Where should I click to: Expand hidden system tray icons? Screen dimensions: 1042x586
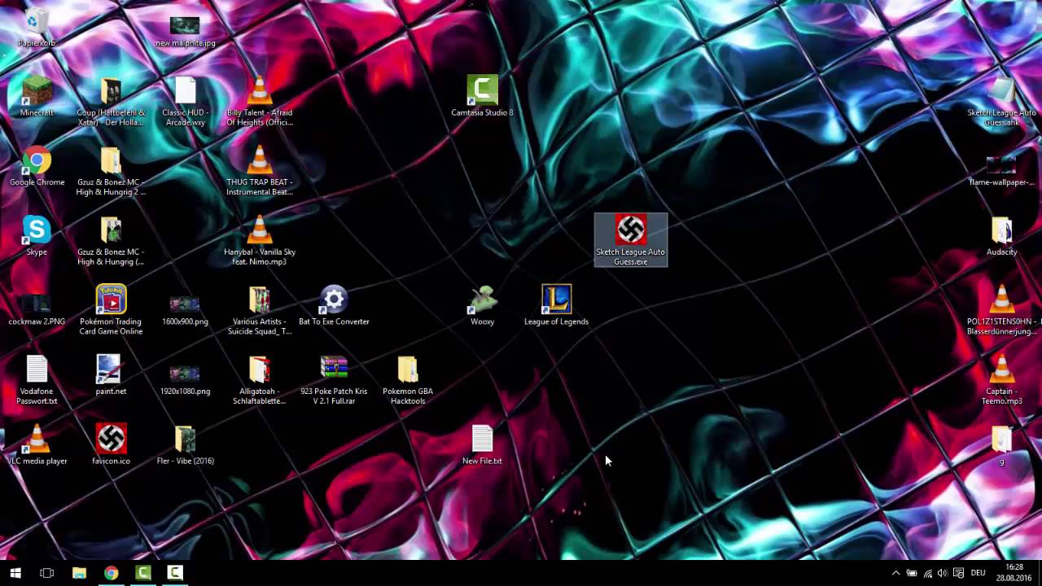tap(896, 574)
